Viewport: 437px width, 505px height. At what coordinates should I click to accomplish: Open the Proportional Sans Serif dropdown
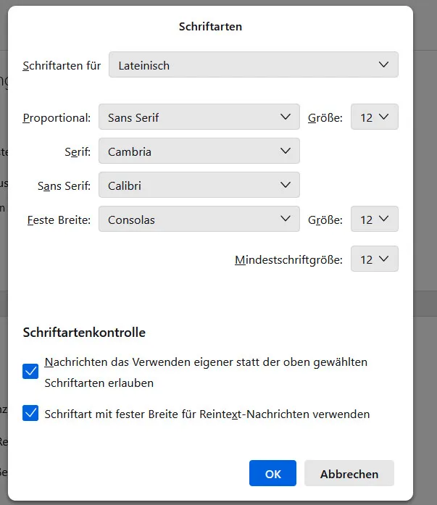coord(199,117)
